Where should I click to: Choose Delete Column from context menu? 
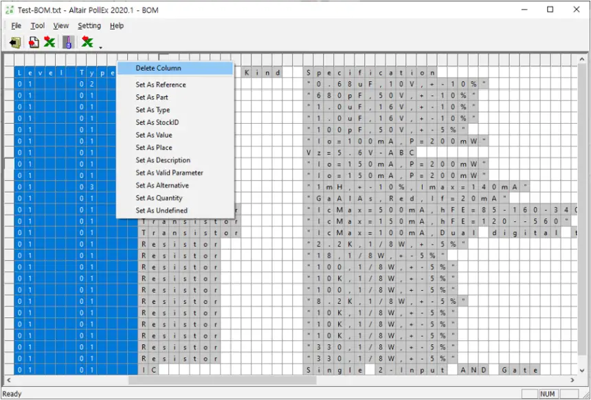(x=175, y=68)
